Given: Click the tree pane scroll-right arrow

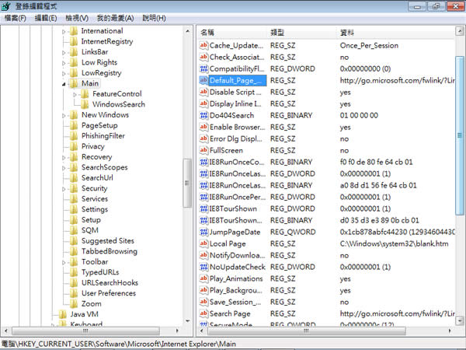Looking at the screenshot, I should pyautogui.click(x=177, y=331).
